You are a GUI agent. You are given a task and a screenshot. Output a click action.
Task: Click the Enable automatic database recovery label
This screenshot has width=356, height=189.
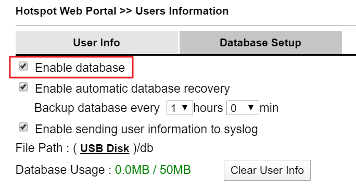(132, 89)
